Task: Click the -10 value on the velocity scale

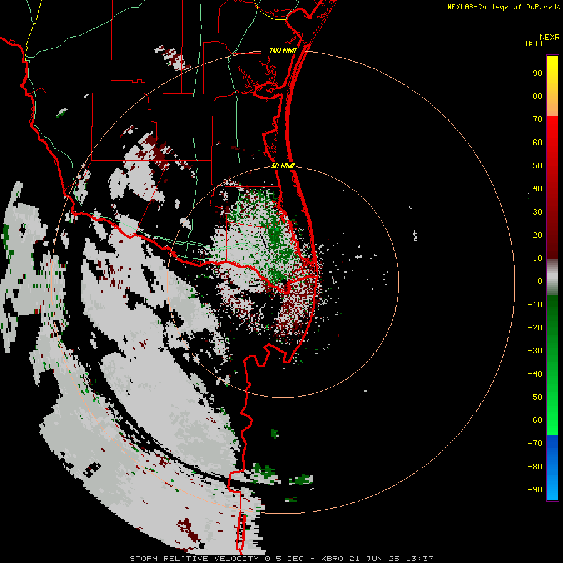Action: (x=535, y=305)
